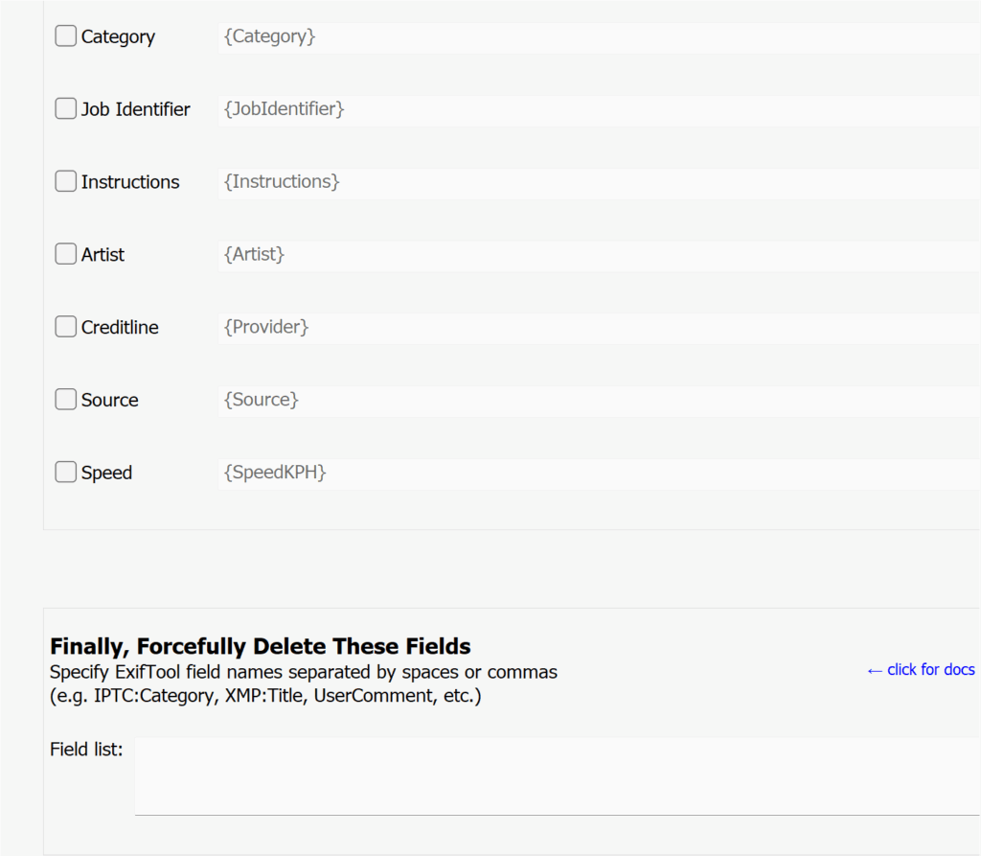Click the 'Field list:' label
Screen dimensions: 981x856
coord(86,750)
